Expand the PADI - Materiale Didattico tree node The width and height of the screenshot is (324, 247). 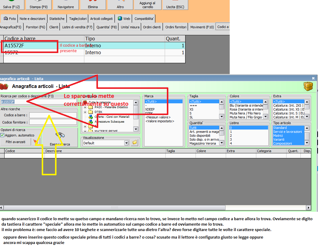pos(85,107)
